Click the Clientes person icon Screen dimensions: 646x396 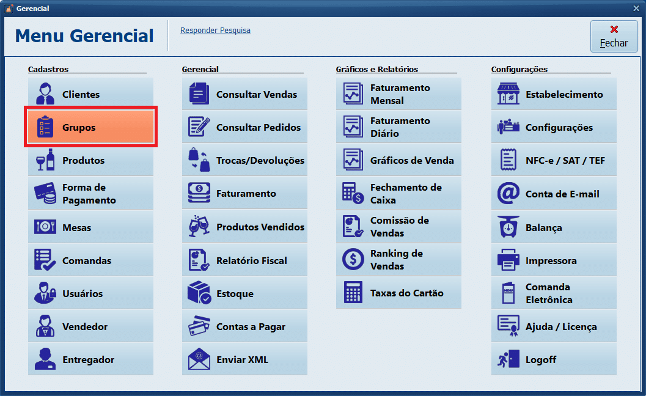(x=45, y=94)
